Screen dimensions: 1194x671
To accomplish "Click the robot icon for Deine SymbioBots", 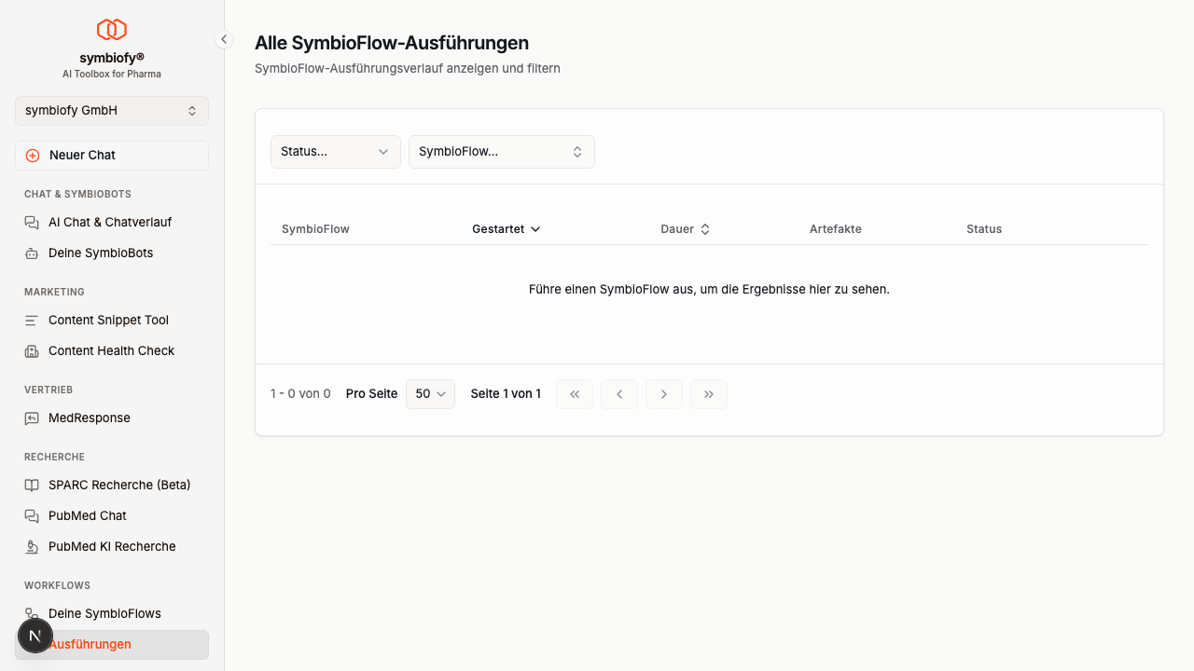I will [x=32, y=253].
